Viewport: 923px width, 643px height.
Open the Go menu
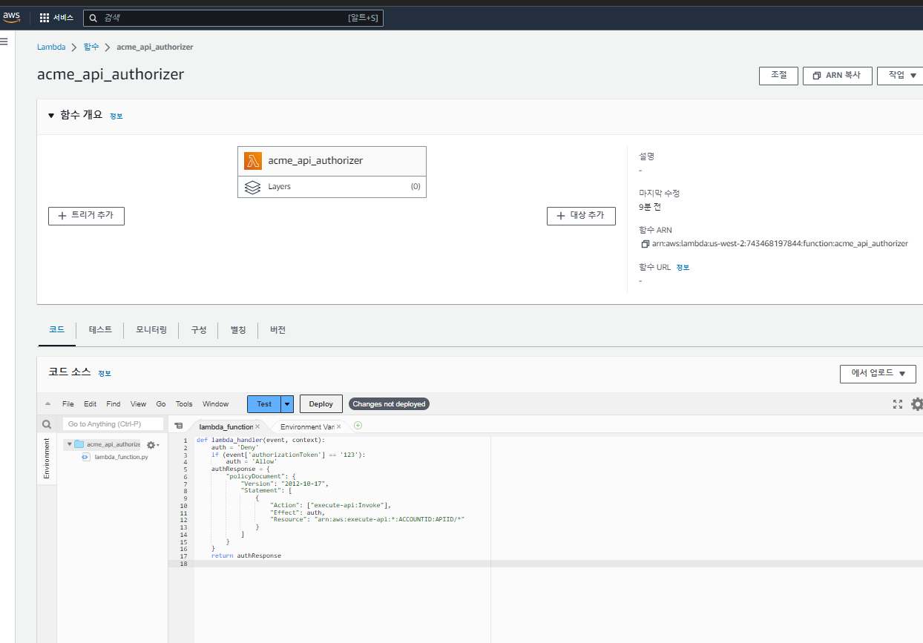[161, 404]
